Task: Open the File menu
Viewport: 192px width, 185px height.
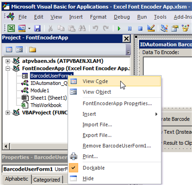Action: coord(22,17)
